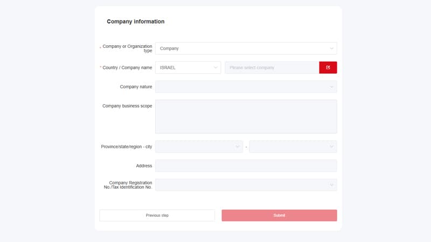Focus the Address input field
This screenshot has height=242, width=431.
[x=246, y=166]
